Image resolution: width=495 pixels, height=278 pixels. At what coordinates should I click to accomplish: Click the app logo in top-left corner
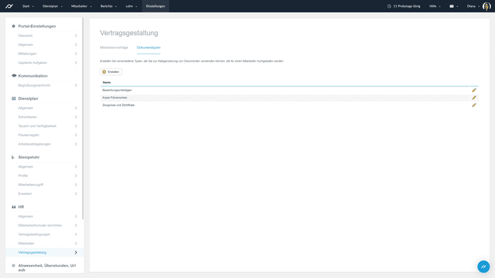[9, 6]
